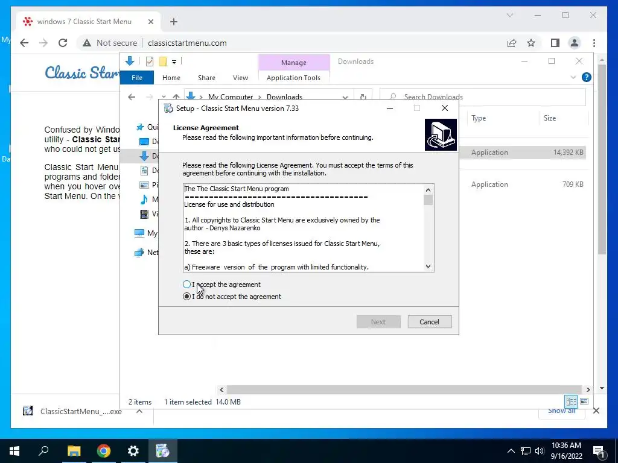618x463 pixels.
Task: Open Chrome three-dot menu
Action: point(594,43)
